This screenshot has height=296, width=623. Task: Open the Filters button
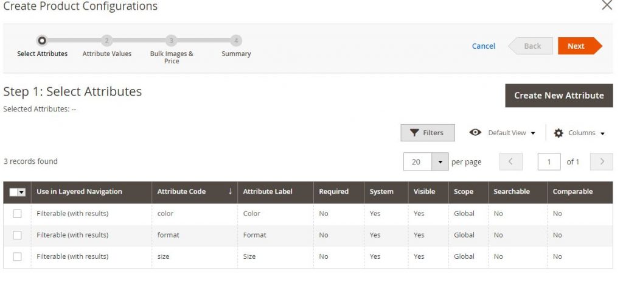point(428,133)
